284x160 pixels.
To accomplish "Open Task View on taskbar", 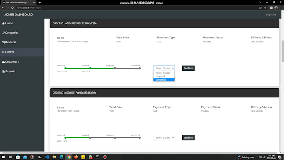I will (x=10, y=157).
